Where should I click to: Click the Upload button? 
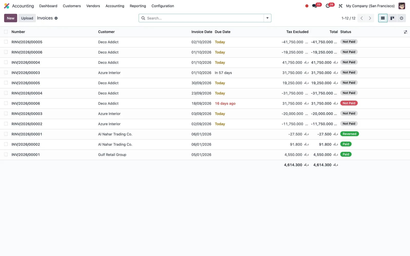27,18
